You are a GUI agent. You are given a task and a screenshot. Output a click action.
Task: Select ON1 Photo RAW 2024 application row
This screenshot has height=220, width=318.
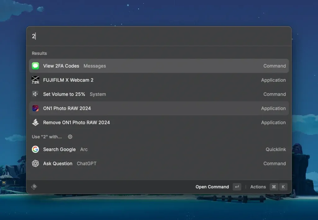click(x=159, y=108)
